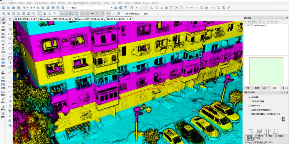Click the first T text annotation tool
The image size is (289, 144).
click(x=218, y=8)
